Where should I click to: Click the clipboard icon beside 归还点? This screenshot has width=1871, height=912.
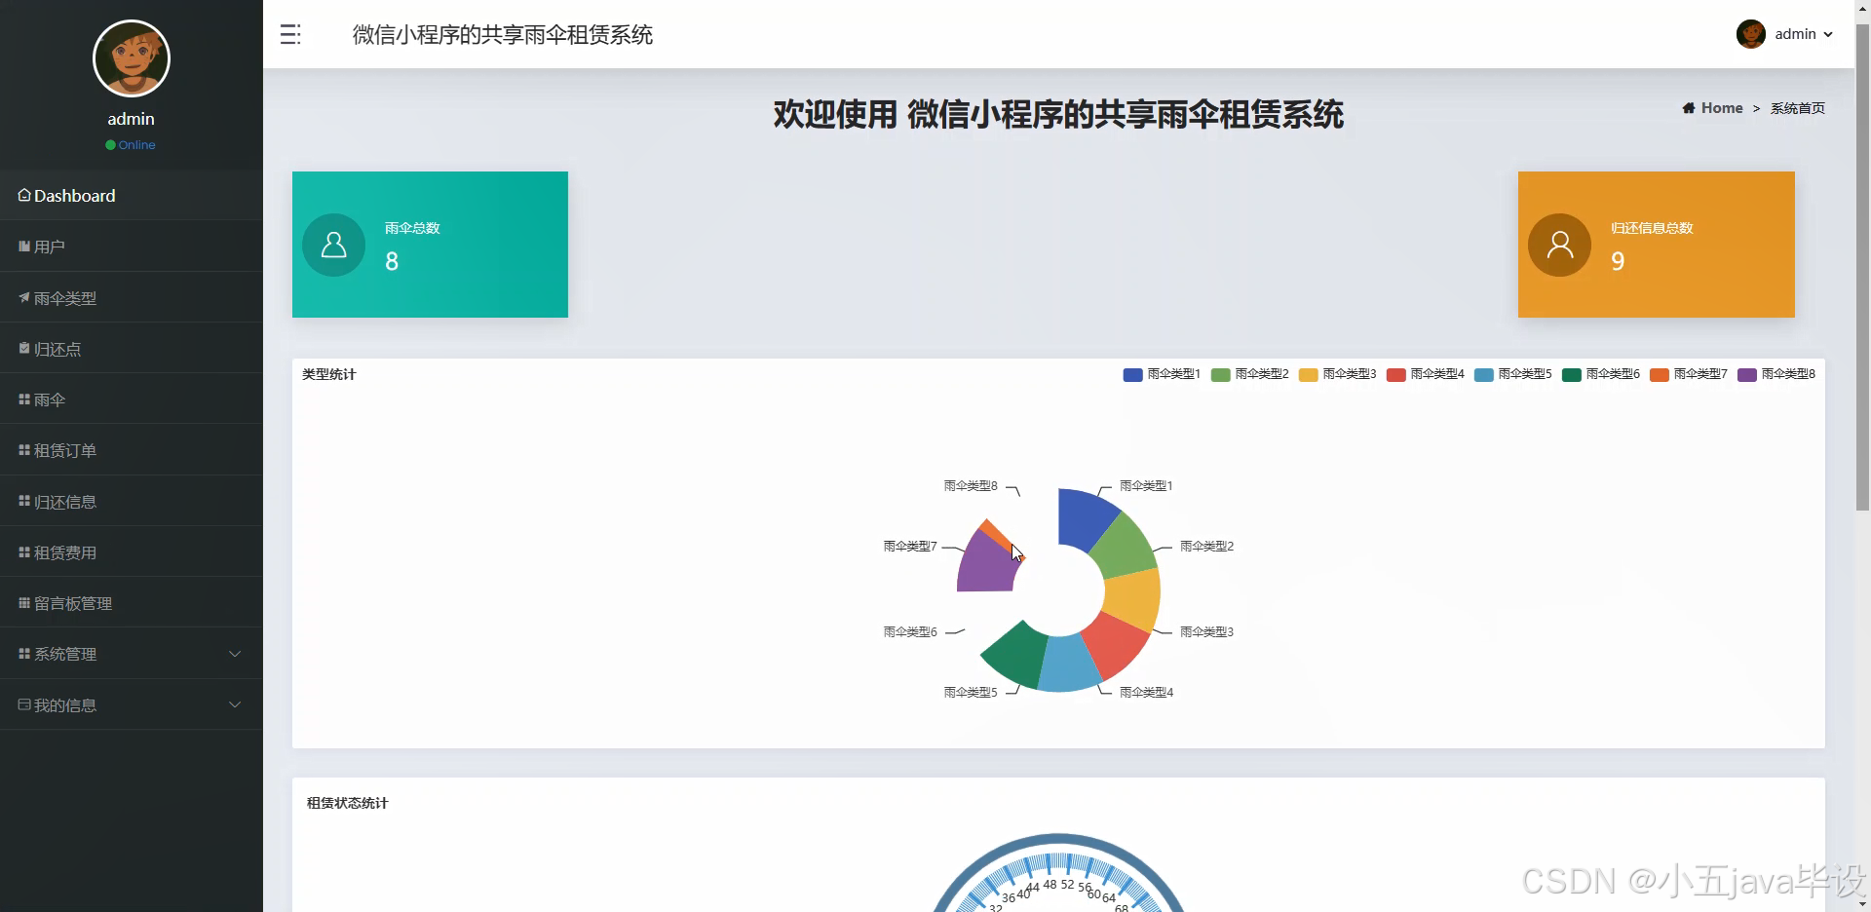(x=24, y=348)
